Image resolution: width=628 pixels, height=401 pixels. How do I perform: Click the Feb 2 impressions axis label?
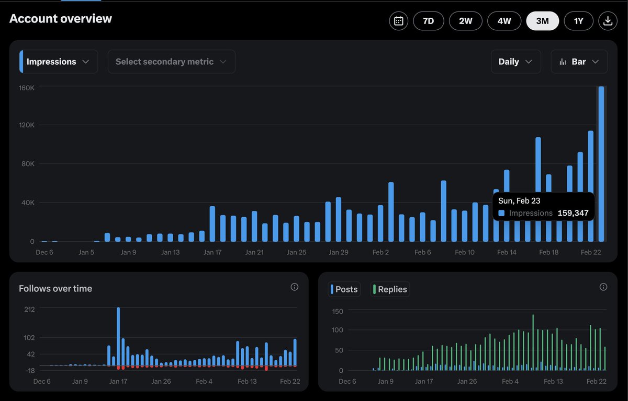coord(380,252)
